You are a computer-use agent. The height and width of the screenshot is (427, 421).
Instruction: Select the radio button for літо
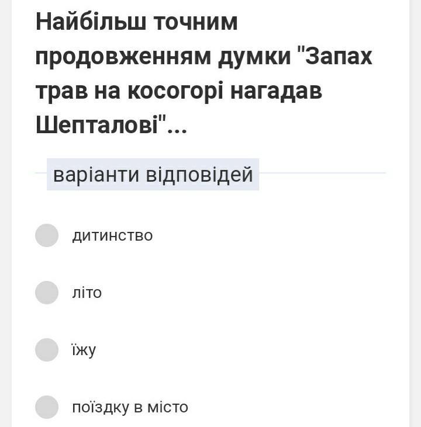point(47,293)
